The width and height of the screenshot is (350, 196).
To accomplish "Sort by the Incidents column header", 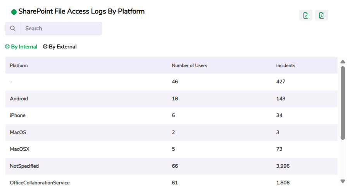I will tap(285, 66).
